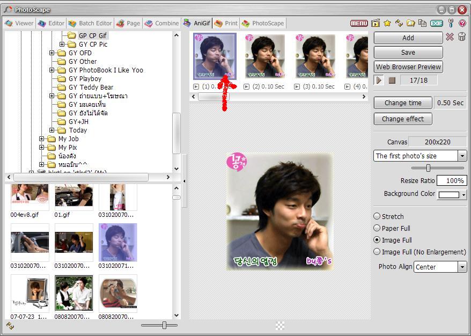The image size is (471, 336).
Task: Expand the GY OFD folder
Action: pyautogui.click(x=51, y=53)
